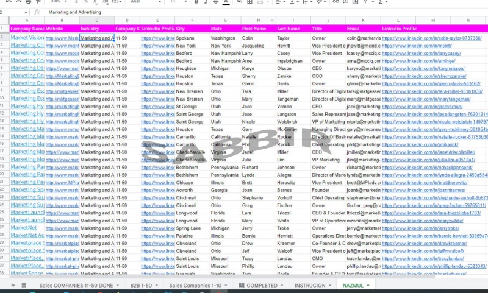
Task: Open the text color picker
Action: pos(226,2)
